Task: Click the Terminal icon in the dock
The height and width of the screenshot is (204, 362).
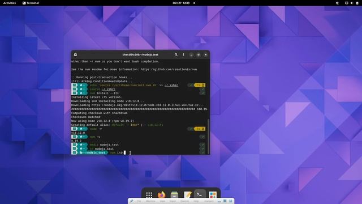Action: pyautogui.click(x=200, y=195)
